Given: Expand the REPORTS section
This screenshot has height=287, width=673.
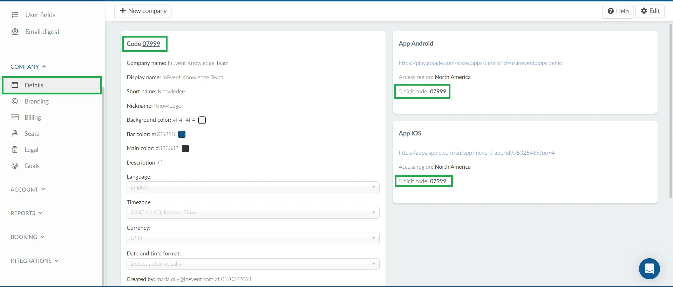Looking at the screenshot, I should (26, 213).
